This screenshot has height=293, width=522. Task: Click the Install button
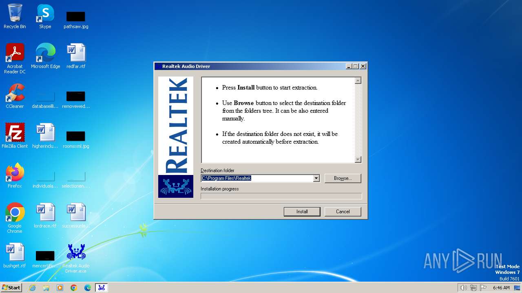point(302,212)
